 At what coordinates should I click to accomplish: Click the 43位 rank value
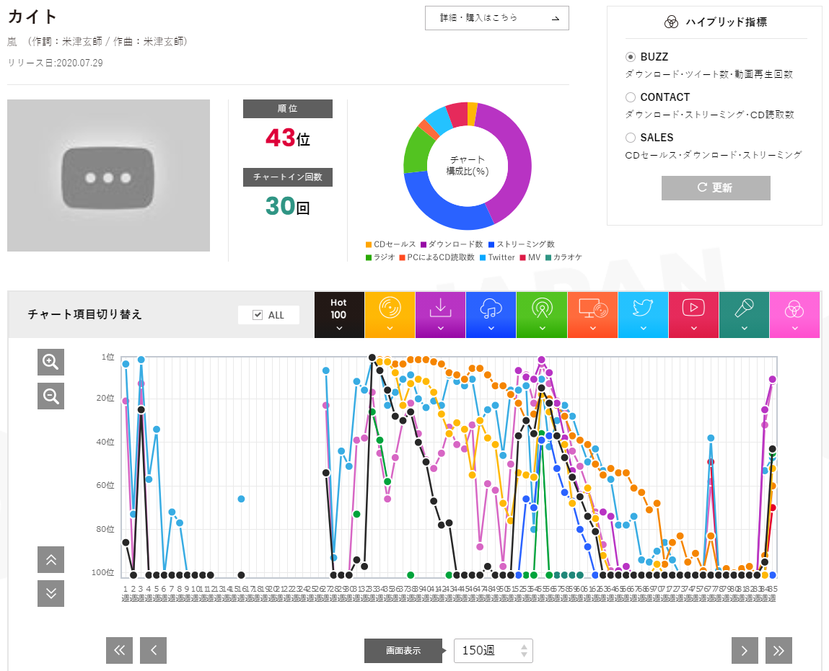tap(288, 138)
